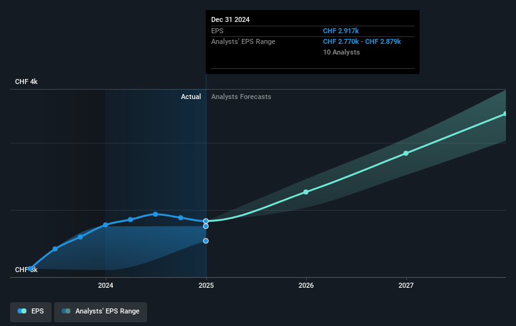Click the 2025 x-axis label

tap(206, 285)
